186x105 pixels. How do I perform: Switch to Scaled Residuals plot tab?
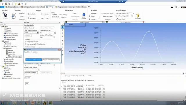point(85,22)
